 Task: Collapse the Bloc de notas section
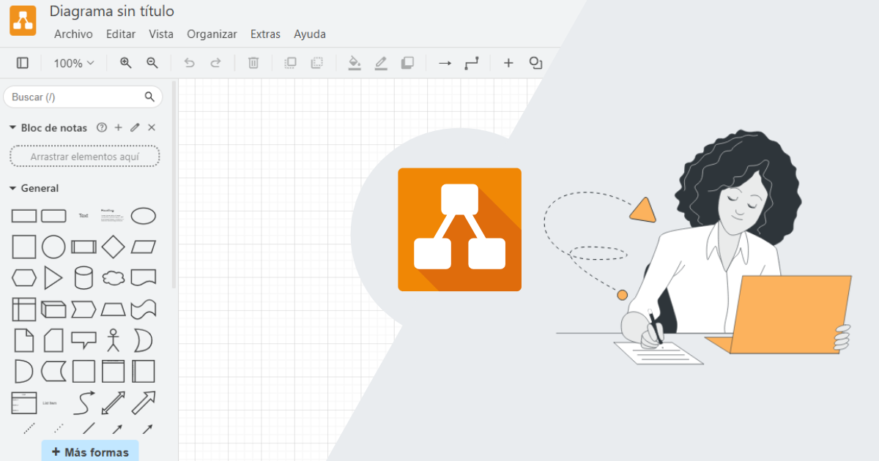tap(12, 127)
